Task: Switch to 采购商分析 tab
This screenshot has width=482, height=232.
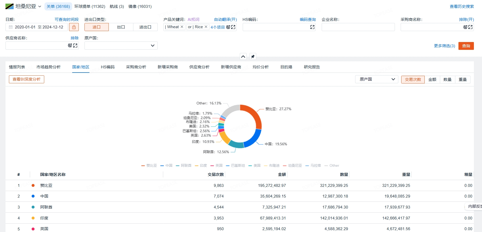Action: 136,67
